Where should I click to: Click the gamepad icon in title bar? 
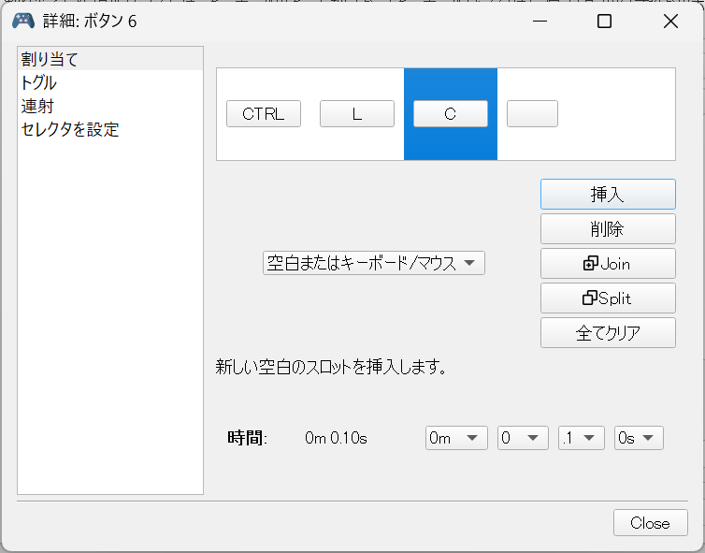(22, 21)
